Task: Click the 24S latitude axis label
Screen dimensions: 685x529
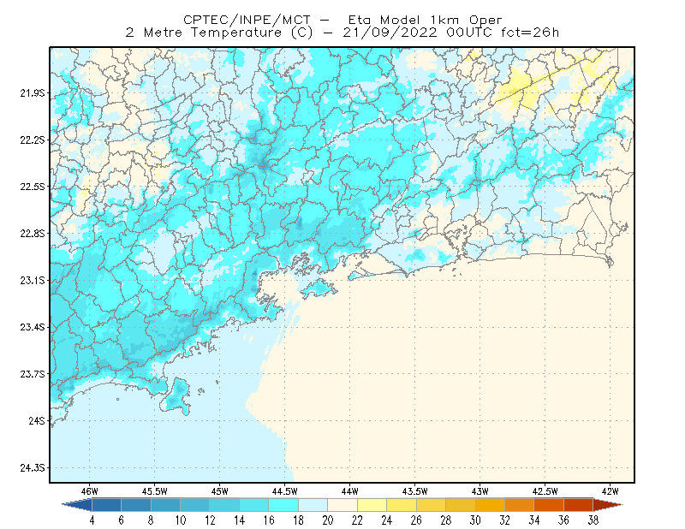Action: click(37, 420)
